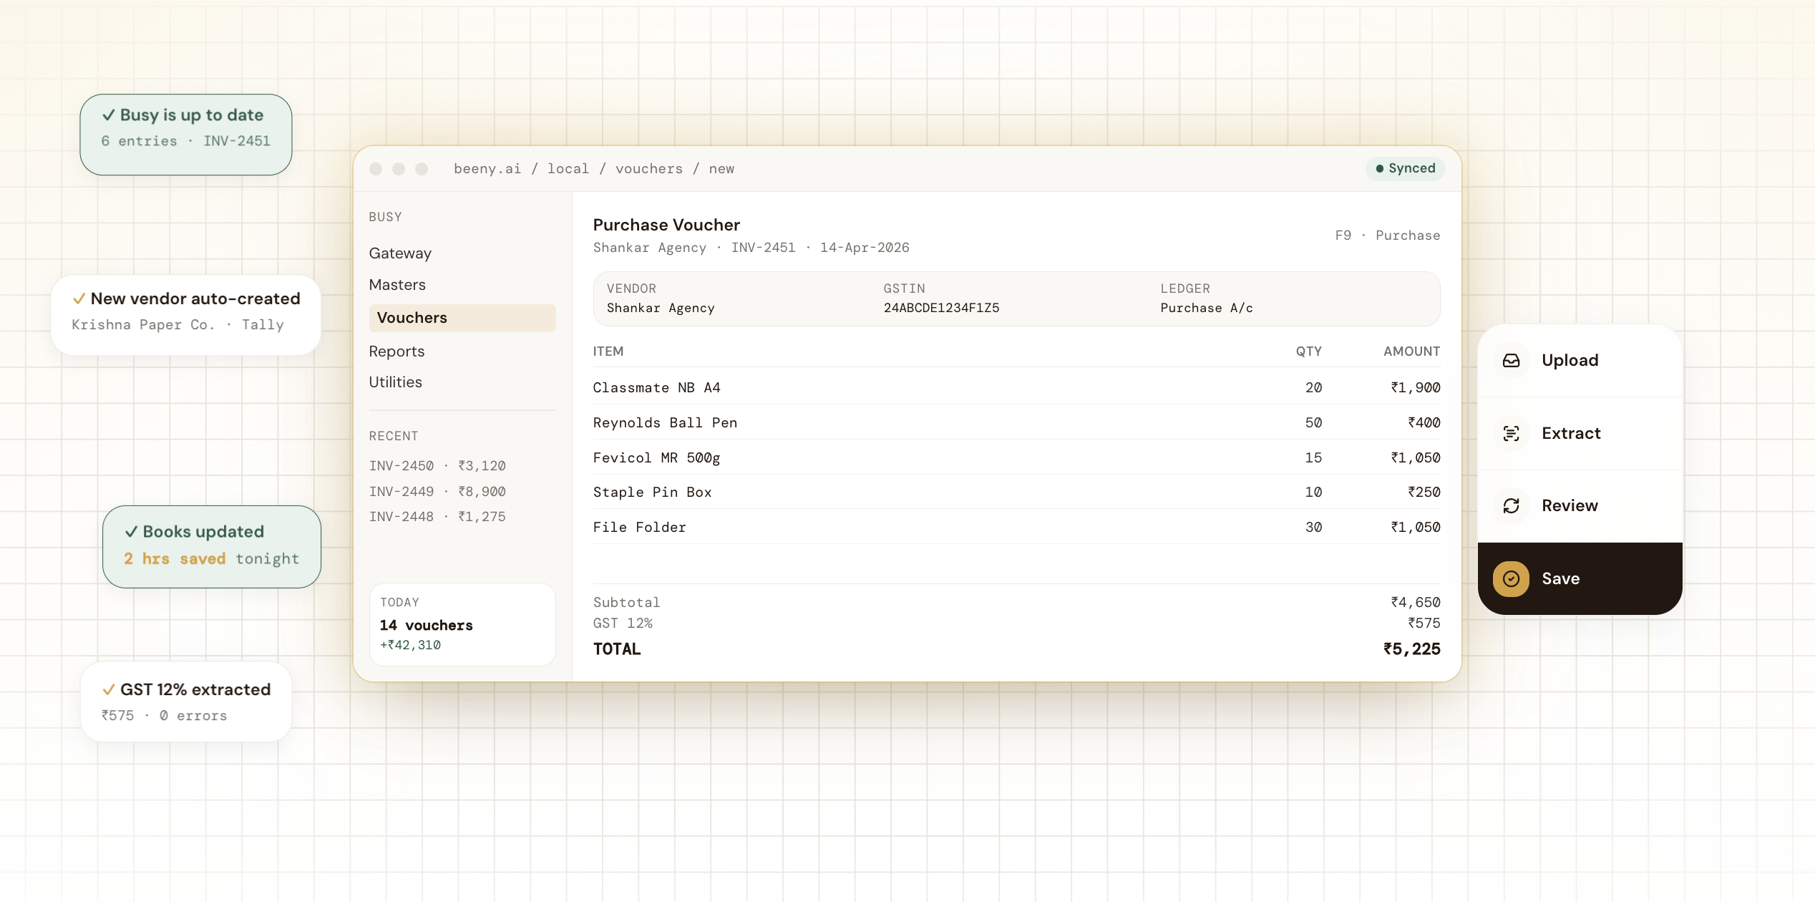Click the green Synced status dot
The width and height of the screenshot is (1815, 902).
tap(1379, 169)
